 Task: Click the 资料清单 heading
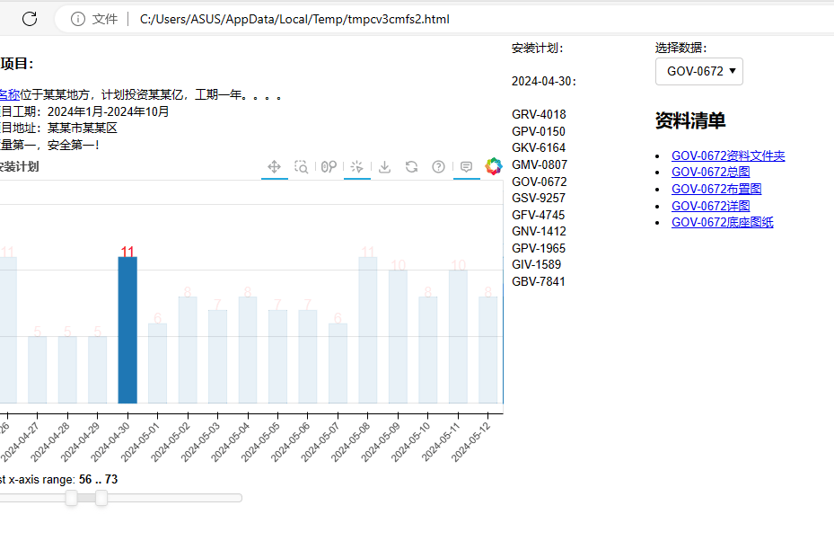click(x=690, y=120)
